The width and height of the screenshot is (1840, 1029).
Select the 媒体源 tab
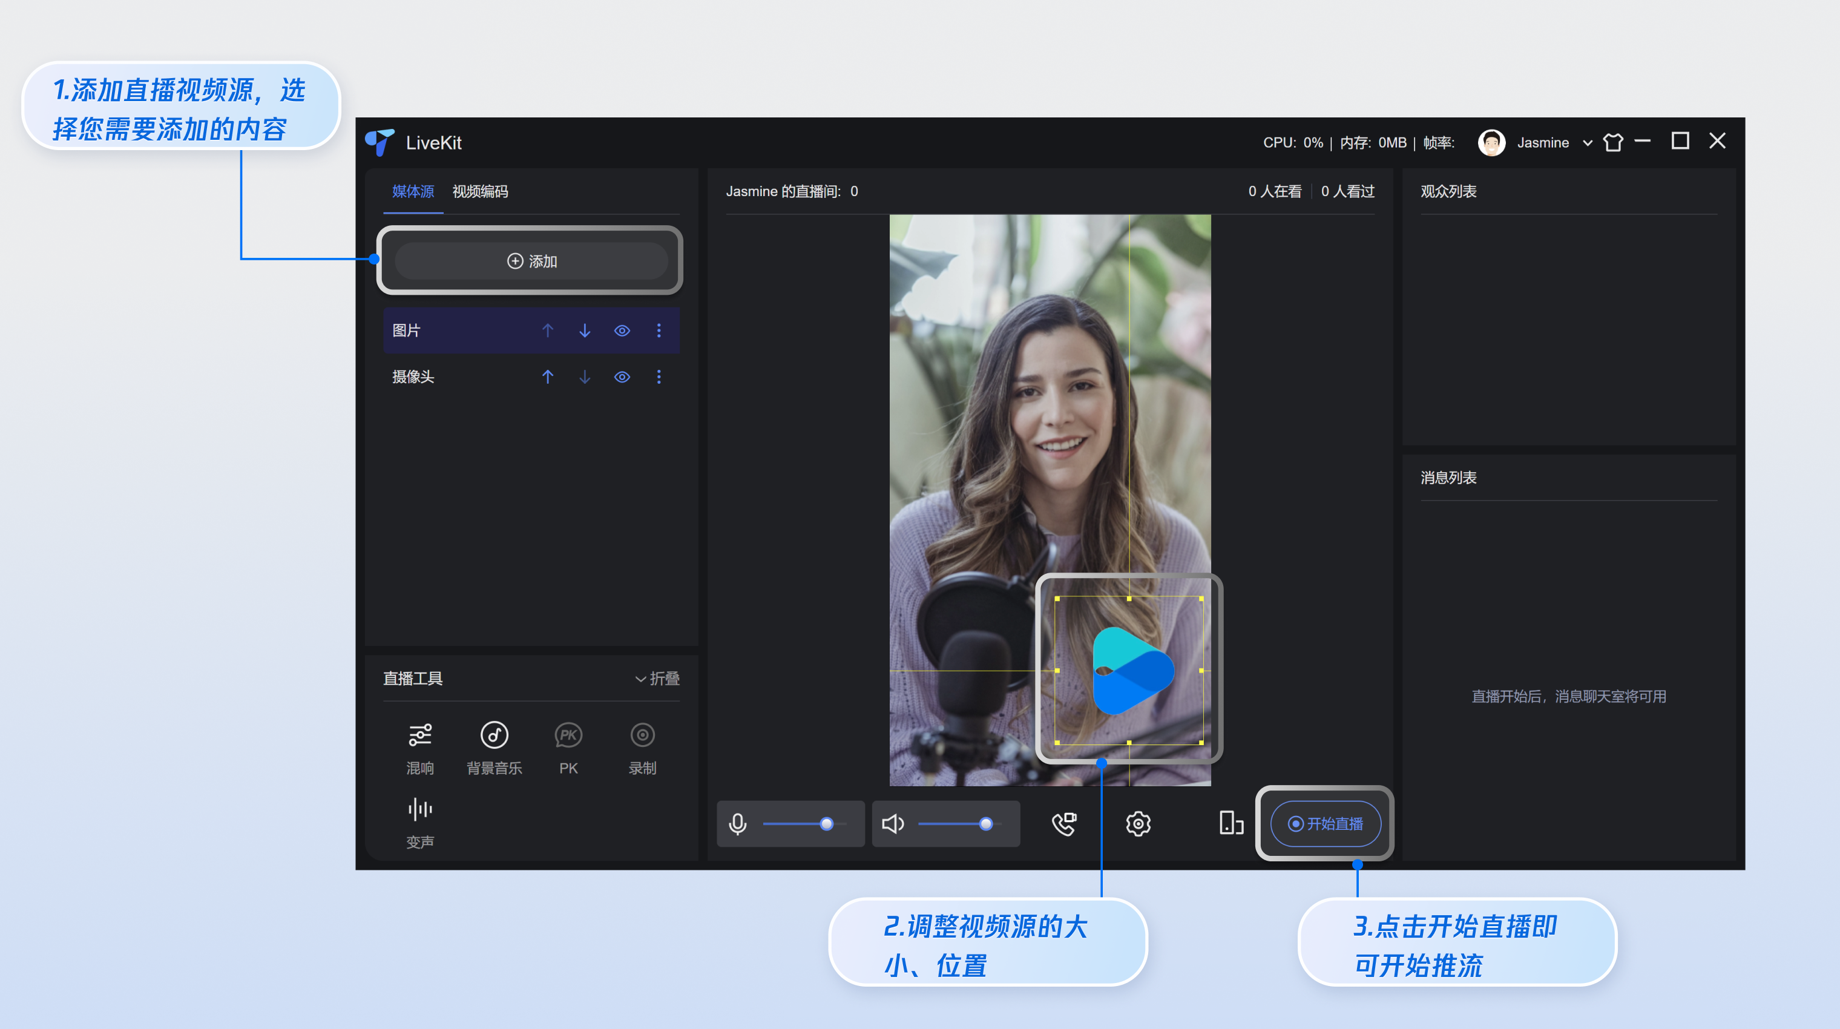tap(413, 191)
